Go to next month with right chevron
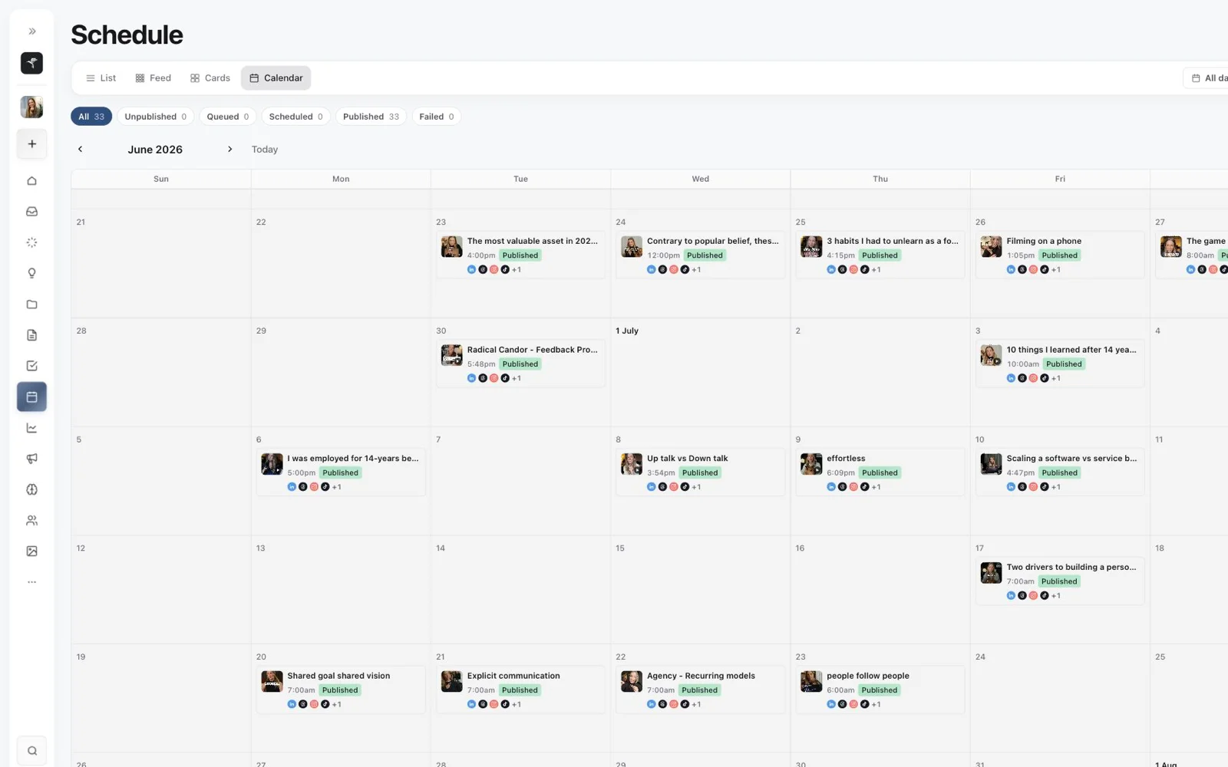 click(229, 150)
